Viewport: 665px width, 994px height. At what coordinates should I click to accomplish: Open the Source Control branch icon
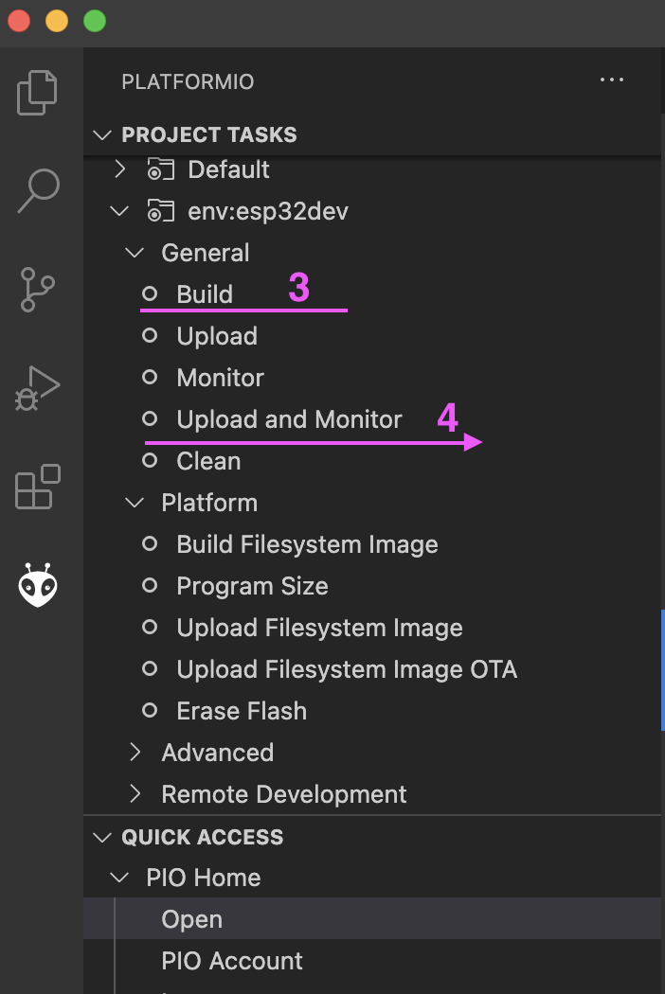point(37,289)
